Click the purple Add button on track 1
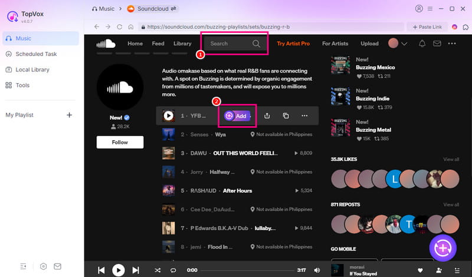Image resolution: width=472 pixels, height=277 pixels. [x=237, y=116]
